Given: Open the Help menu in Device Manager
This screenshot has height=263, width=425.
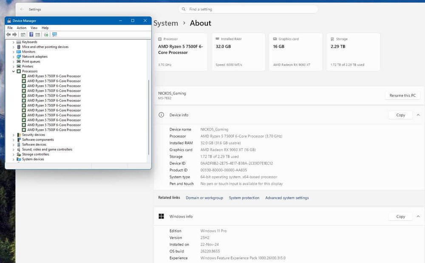Looking at the screenshot, I should tap(45, 28).
